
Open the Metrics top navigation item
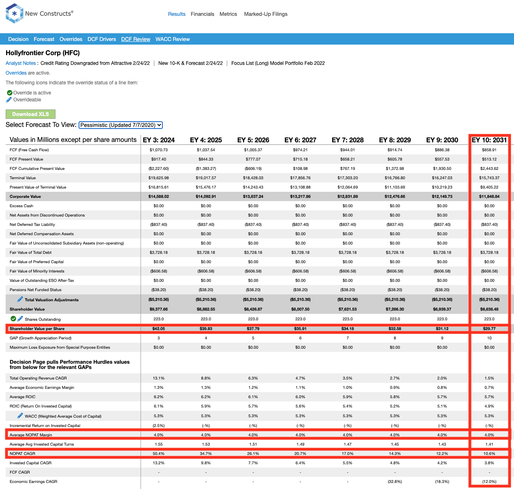click(228, 14)
